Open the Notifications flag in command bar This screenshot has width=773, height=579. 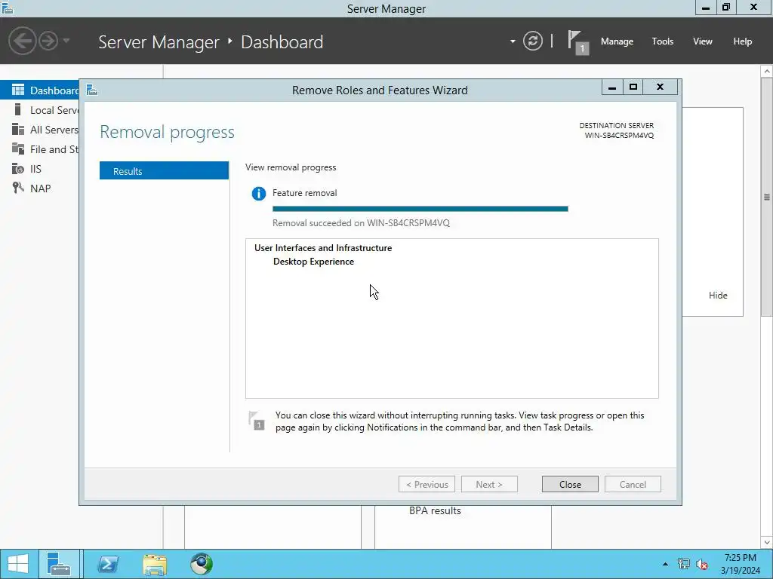577,42
